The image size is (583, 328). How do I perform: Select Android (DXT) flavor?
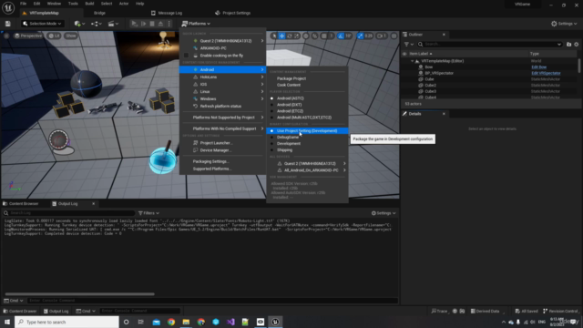[x=289, y=105]
